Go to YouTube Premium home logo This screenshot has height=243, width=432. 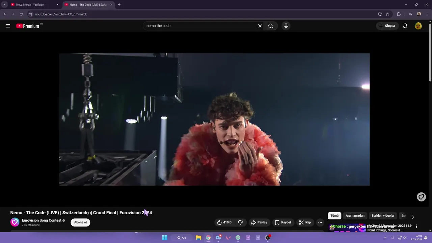28,26
